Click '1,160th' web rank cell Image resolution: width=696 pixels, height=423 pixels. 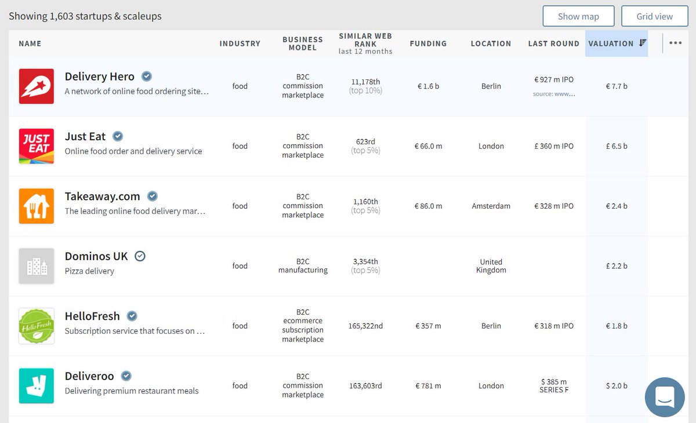click(366, 202)
